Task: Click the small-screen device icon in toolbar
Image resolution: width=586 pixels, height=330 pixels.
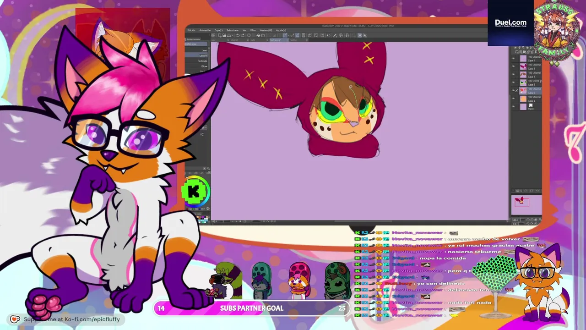Action: point(304,35)
